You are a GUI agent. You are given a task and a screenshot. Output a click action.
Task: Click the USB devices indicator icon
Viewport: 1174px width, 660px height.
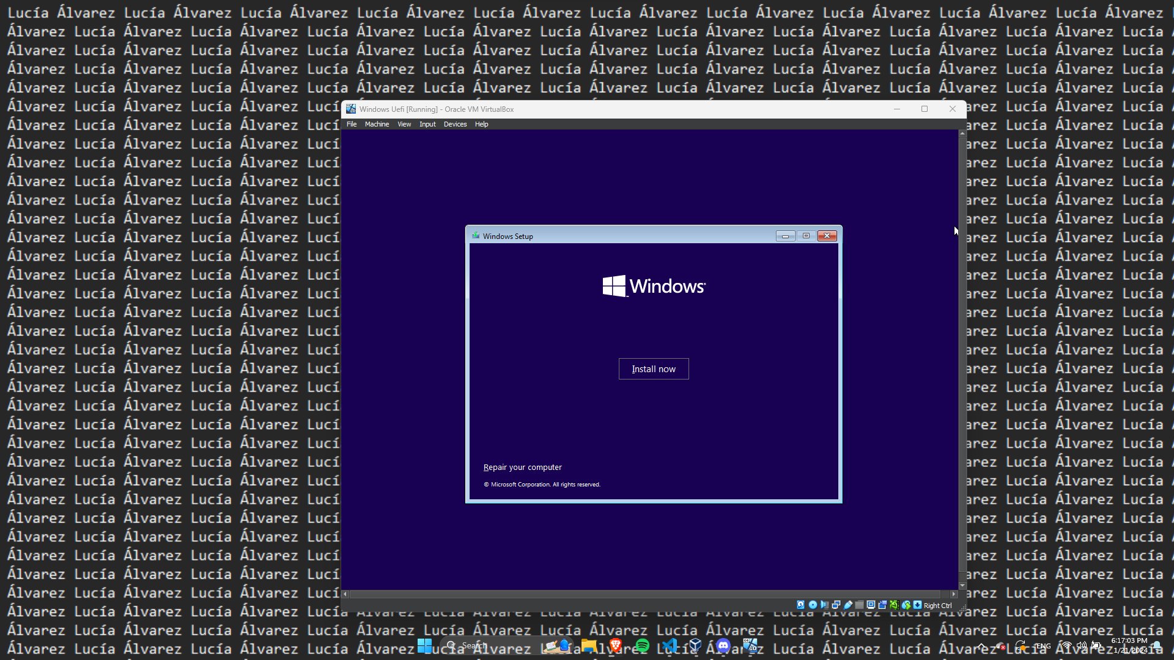point(847,605)
